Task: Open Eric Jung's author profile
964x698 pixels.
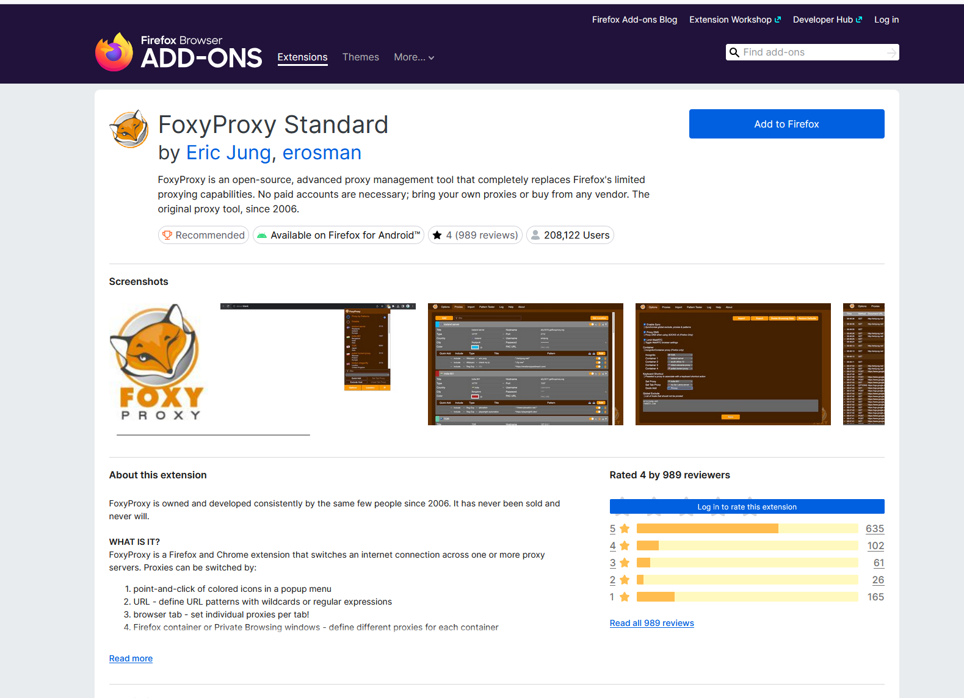Action: click(x=228, y=153)
